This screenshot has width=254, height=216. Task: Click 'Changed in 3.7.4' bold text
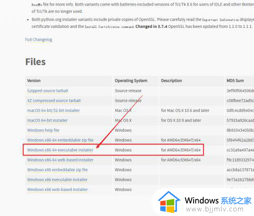[151, 26]
